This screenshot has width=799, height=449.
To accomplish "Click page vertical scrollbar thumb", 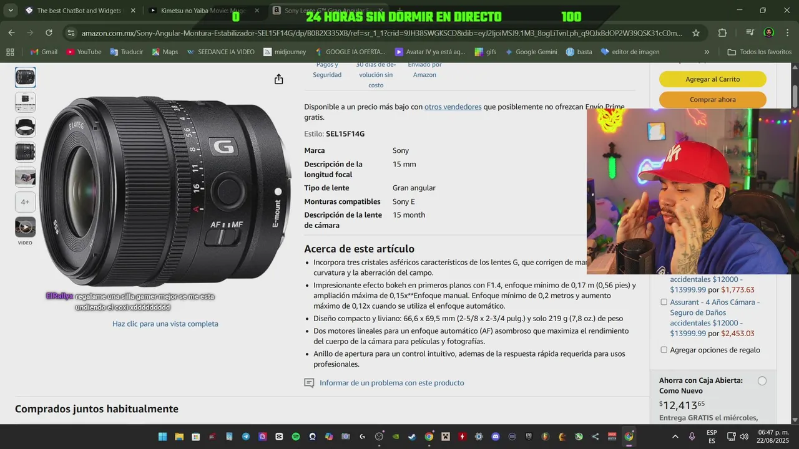I will tap(795, 95).
